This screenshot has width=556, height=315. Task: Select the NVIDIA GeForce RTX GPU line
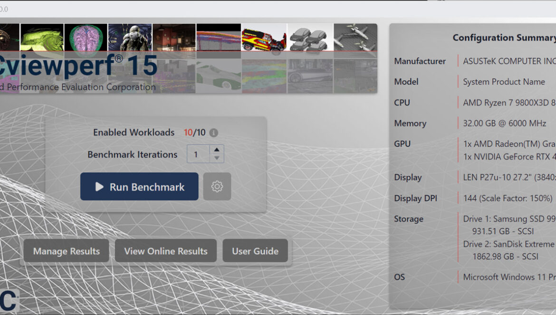509,157
